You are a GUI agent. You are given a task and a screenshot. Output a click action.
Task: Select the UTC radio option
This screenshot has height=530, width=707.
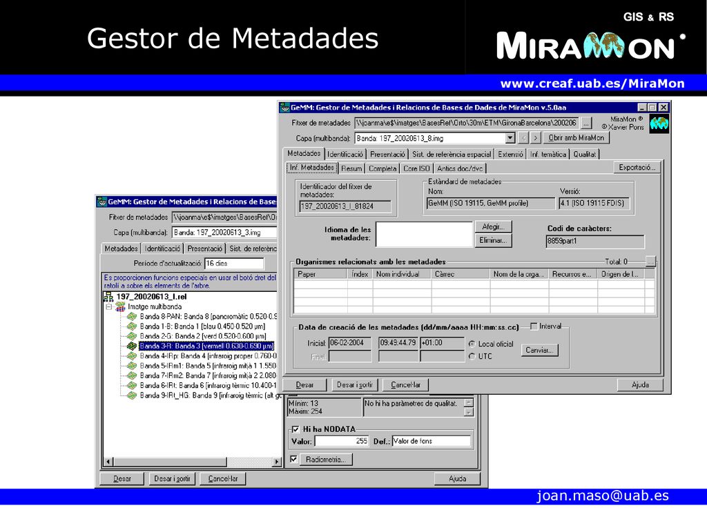click(x=472, y=356)
